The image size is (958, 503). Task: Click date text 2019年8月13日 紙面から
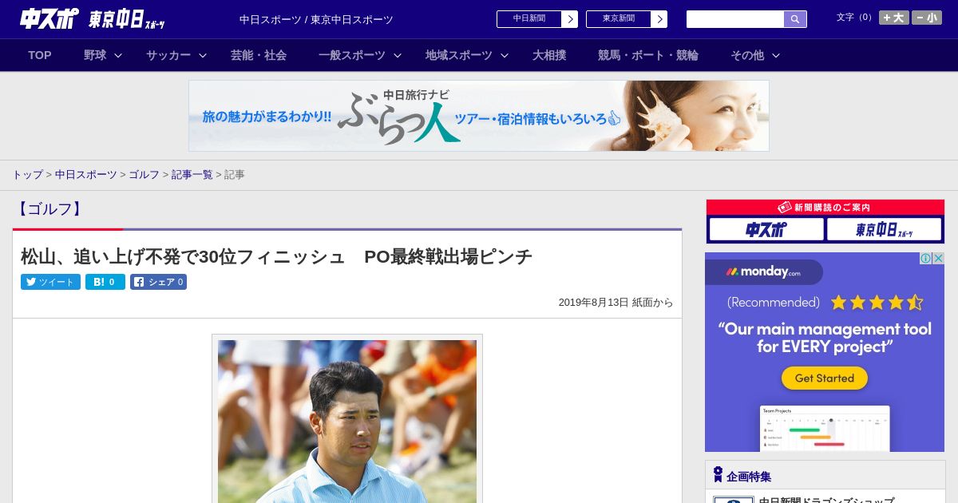[616, 303]
